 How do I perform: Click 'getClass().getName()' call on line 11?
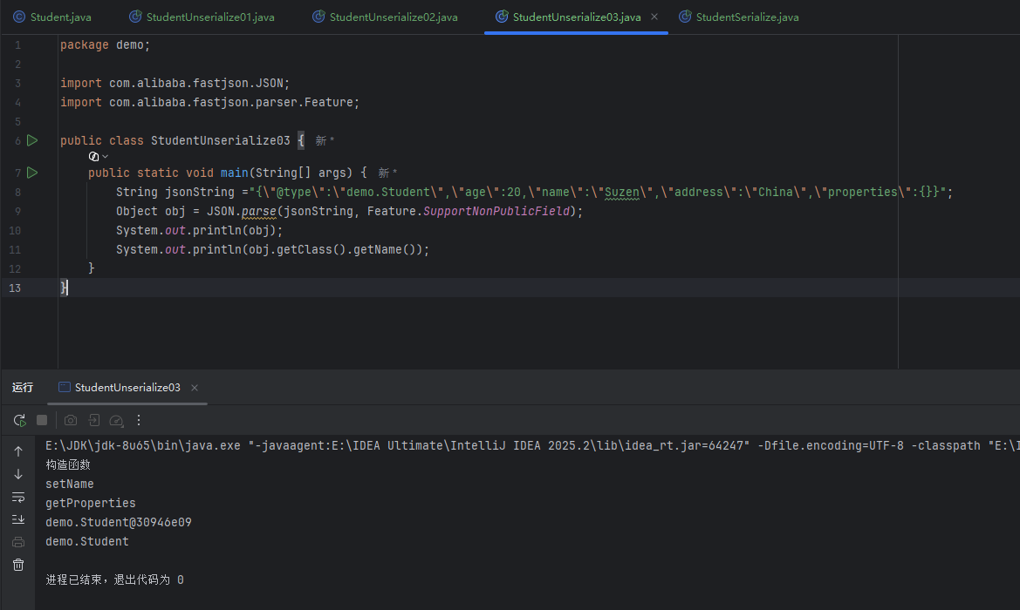[345, 249]
